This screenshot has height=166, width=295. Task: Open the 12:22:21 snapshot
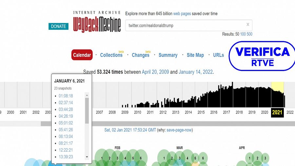pos(66,150)
